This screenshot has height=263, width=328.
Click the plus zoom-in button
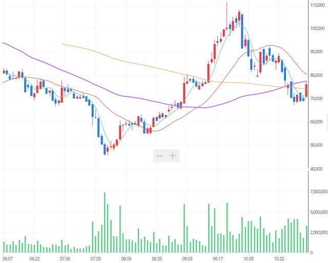pos(173,156)
